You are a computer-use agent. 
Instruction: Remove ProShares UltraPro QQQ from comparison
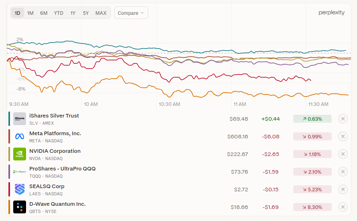coord(343,172)
